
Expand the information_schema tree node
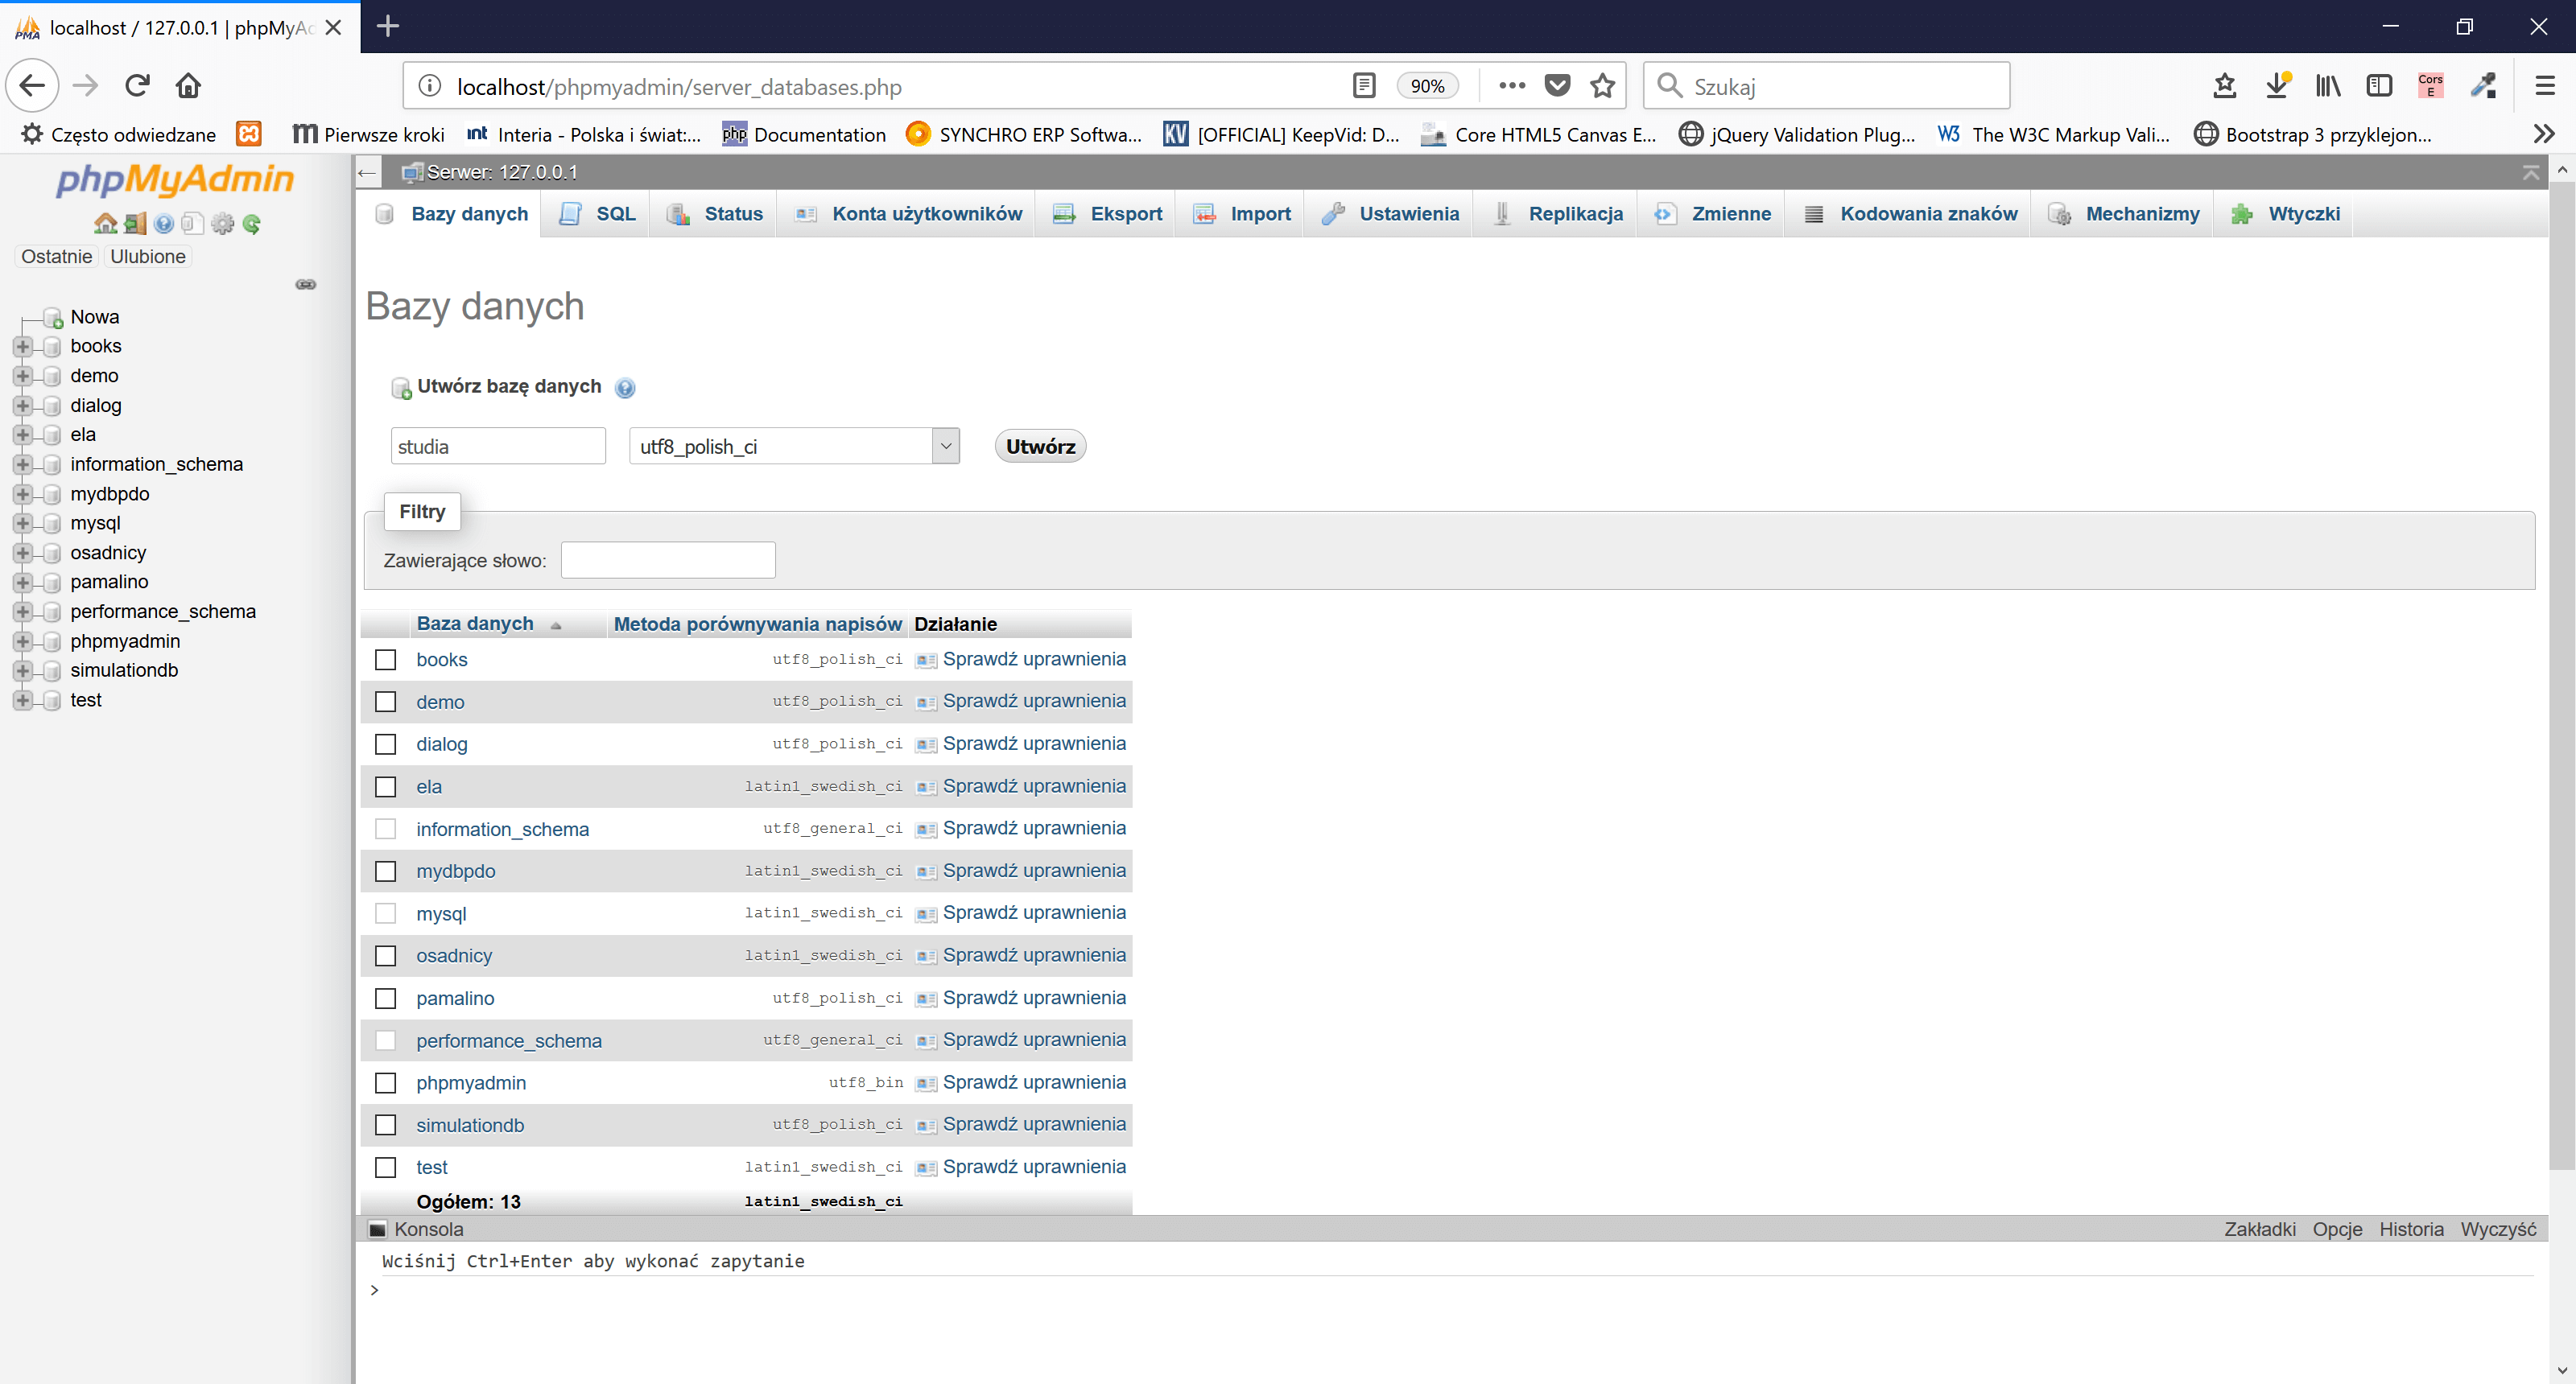[22, 464]
